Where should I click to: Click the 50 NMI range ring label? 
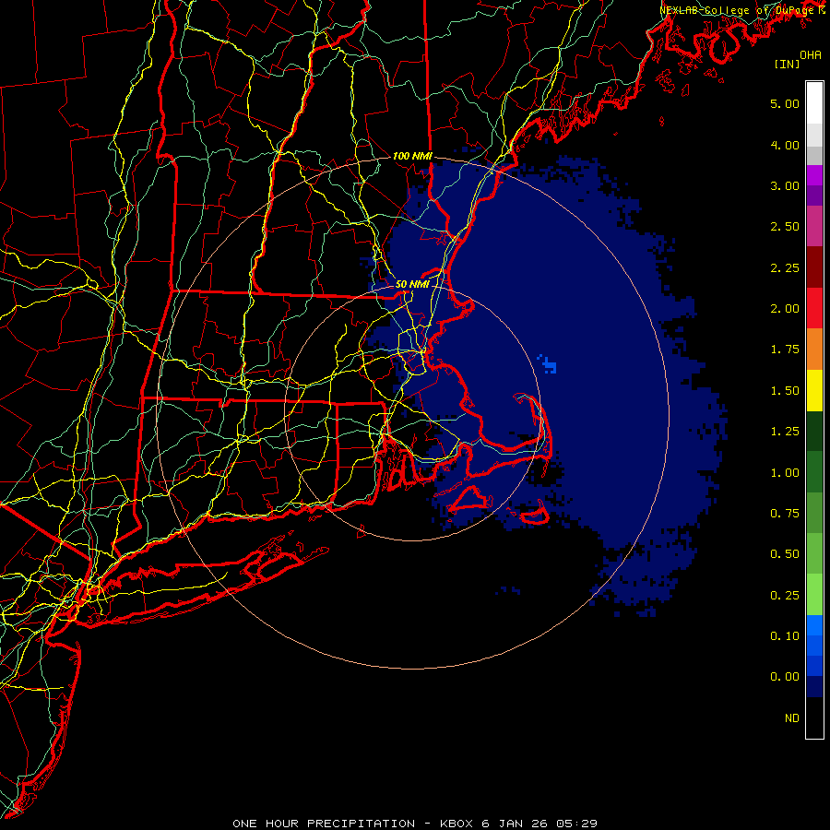pyautogui.click(x=412, y=284)
